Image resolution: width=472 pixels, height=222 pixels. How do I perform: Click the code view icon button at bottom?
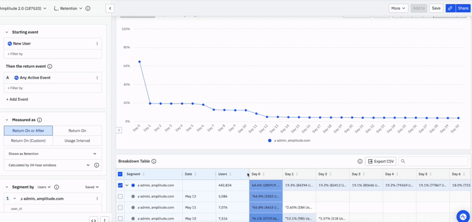tap(93, 220)
